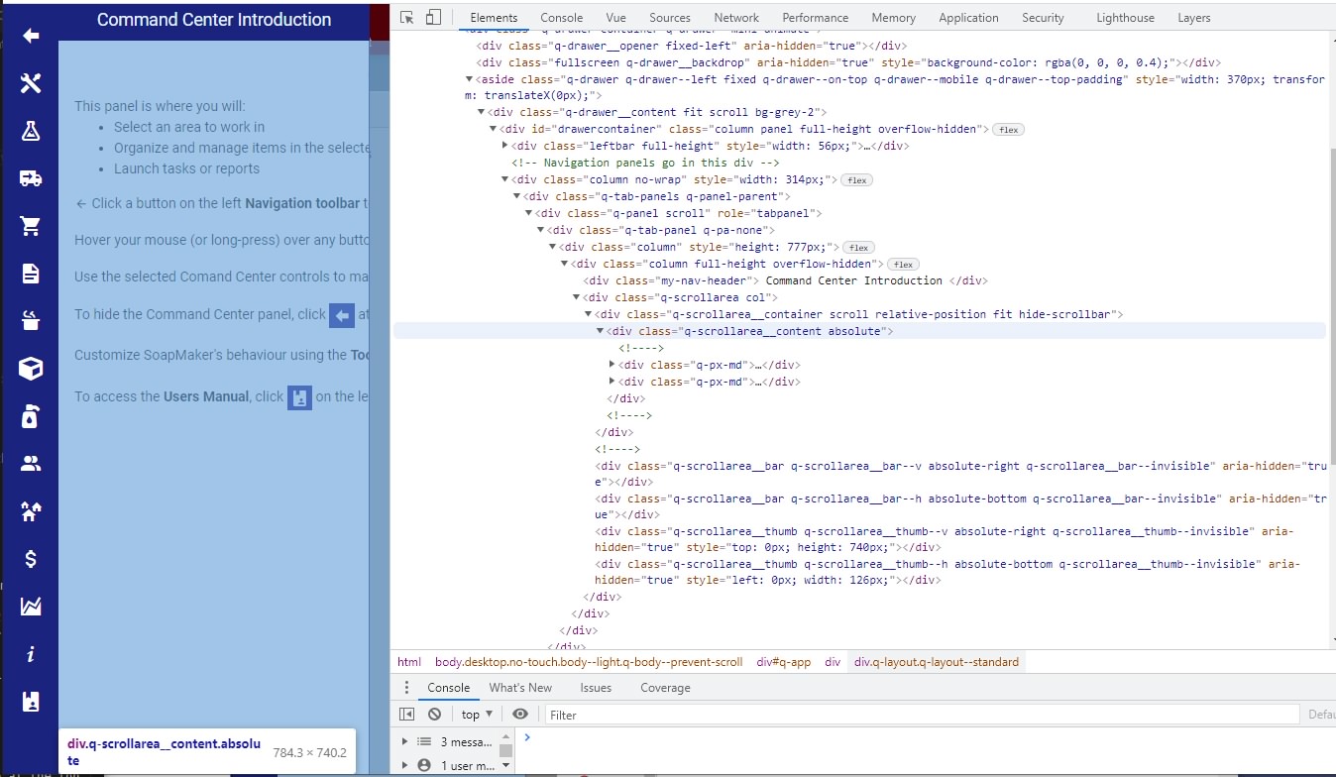Open the Coverage tab in the console drawer
This screenshot has width=1336, height=777.
coord(664,687)
